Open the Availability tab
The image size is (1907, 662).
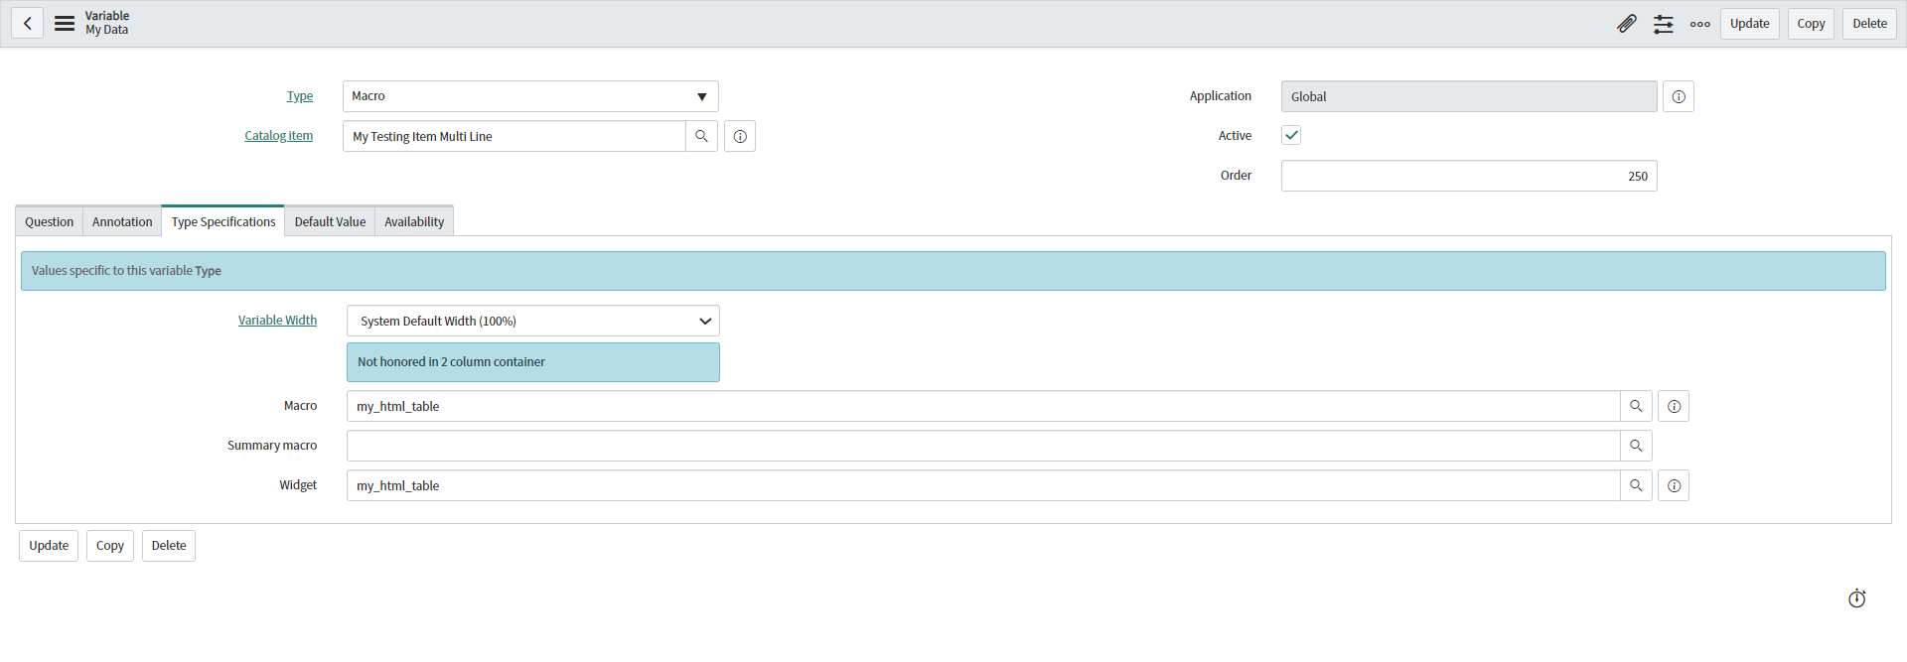pyautogui.click(x=414, y=221)
